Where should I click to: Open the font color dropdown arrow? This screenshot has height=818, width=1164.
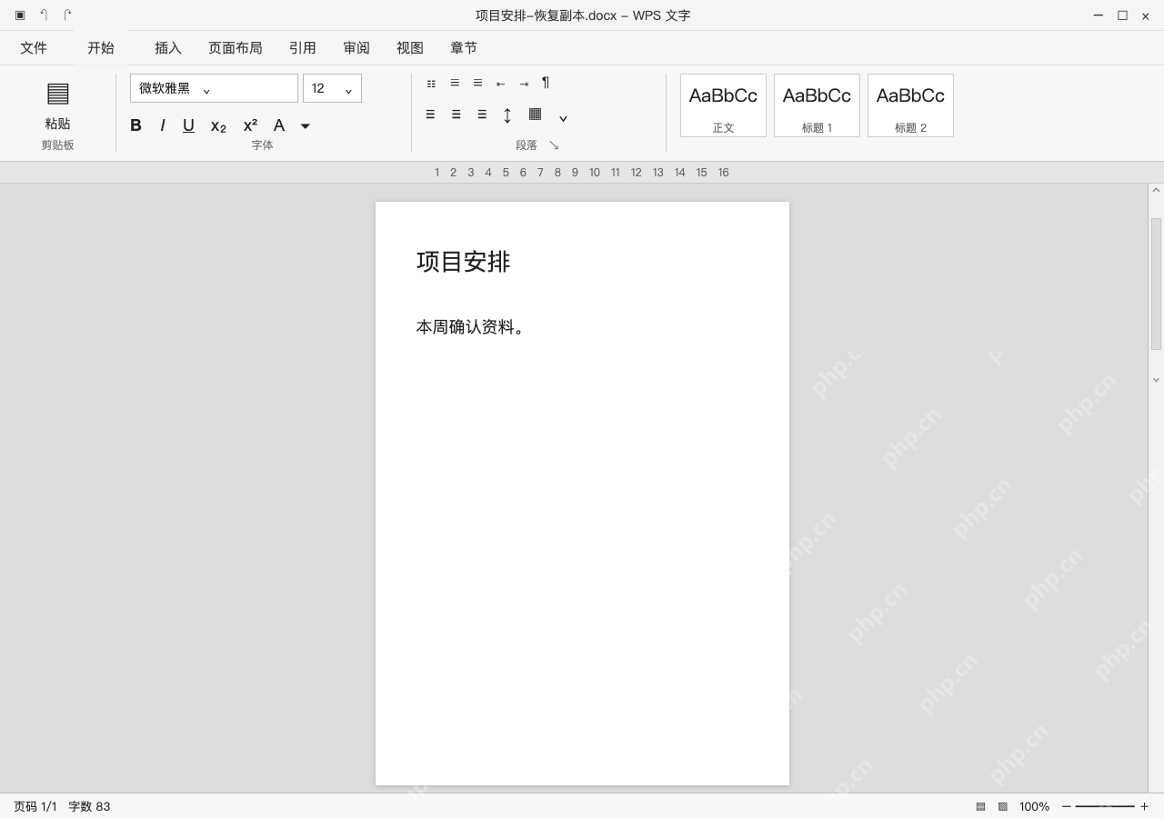[x=306, y=126]
